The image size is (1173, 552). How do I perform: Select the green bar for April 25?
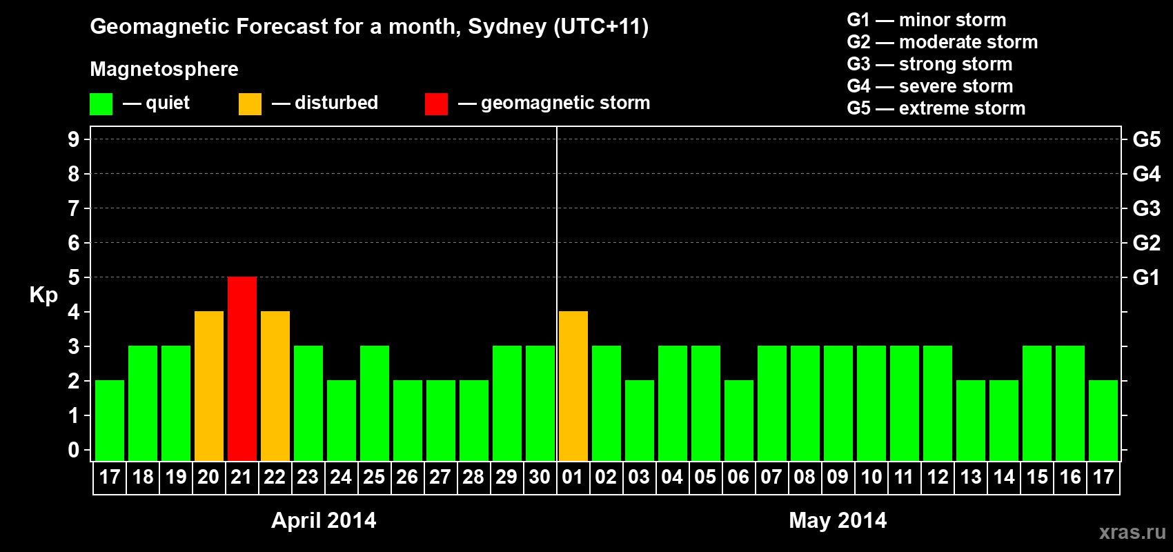pos(375,404)
